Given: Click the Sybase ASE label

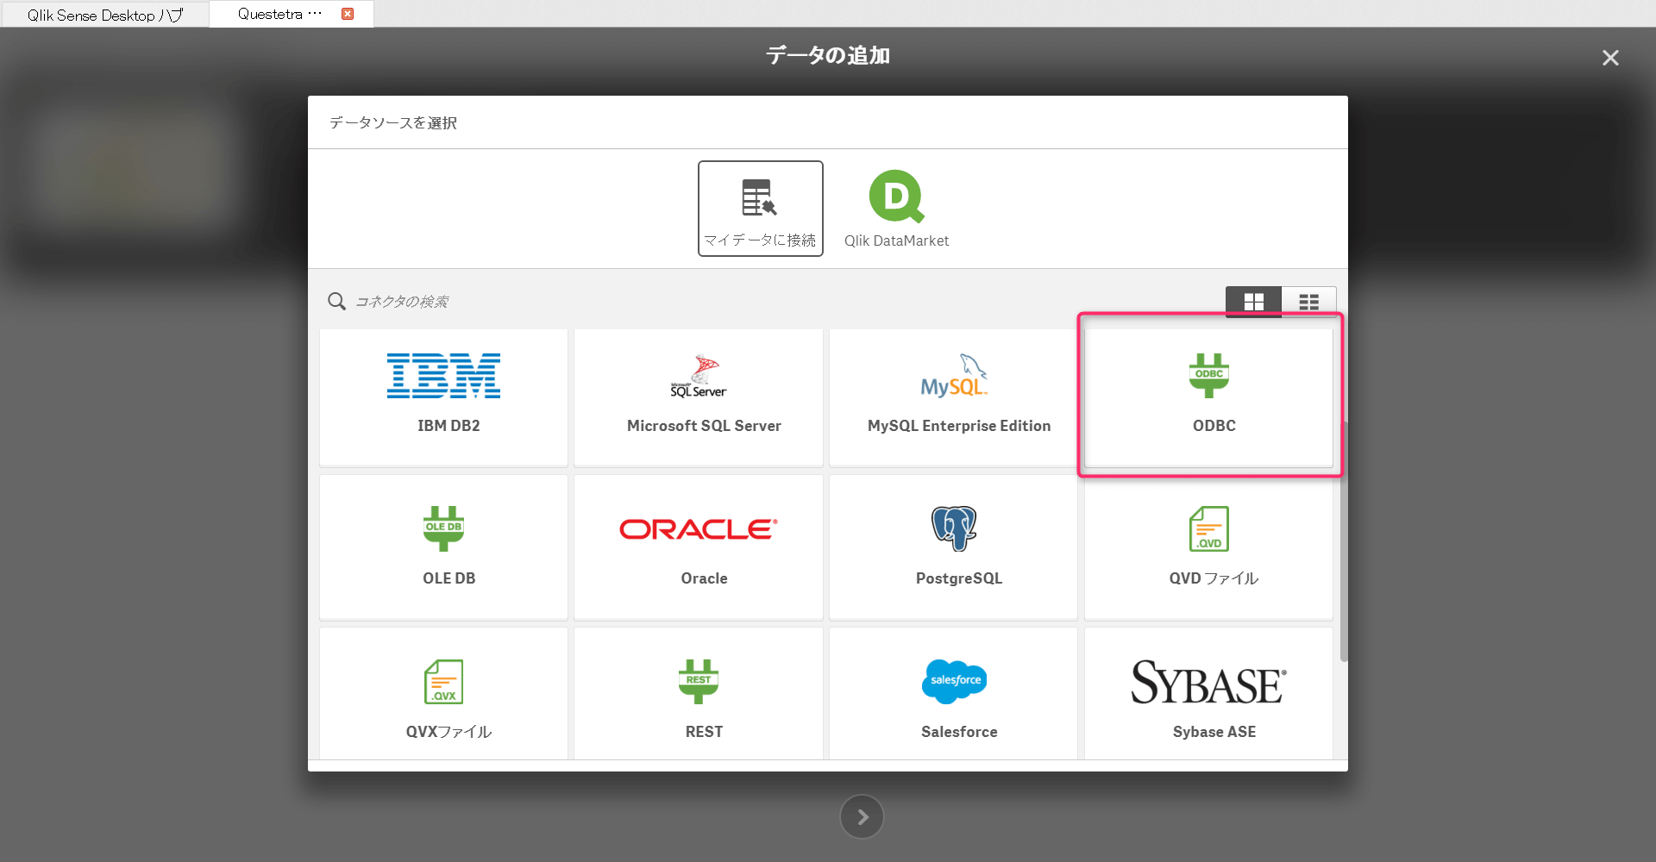Looking at the screenshot, I should 1214,732.
